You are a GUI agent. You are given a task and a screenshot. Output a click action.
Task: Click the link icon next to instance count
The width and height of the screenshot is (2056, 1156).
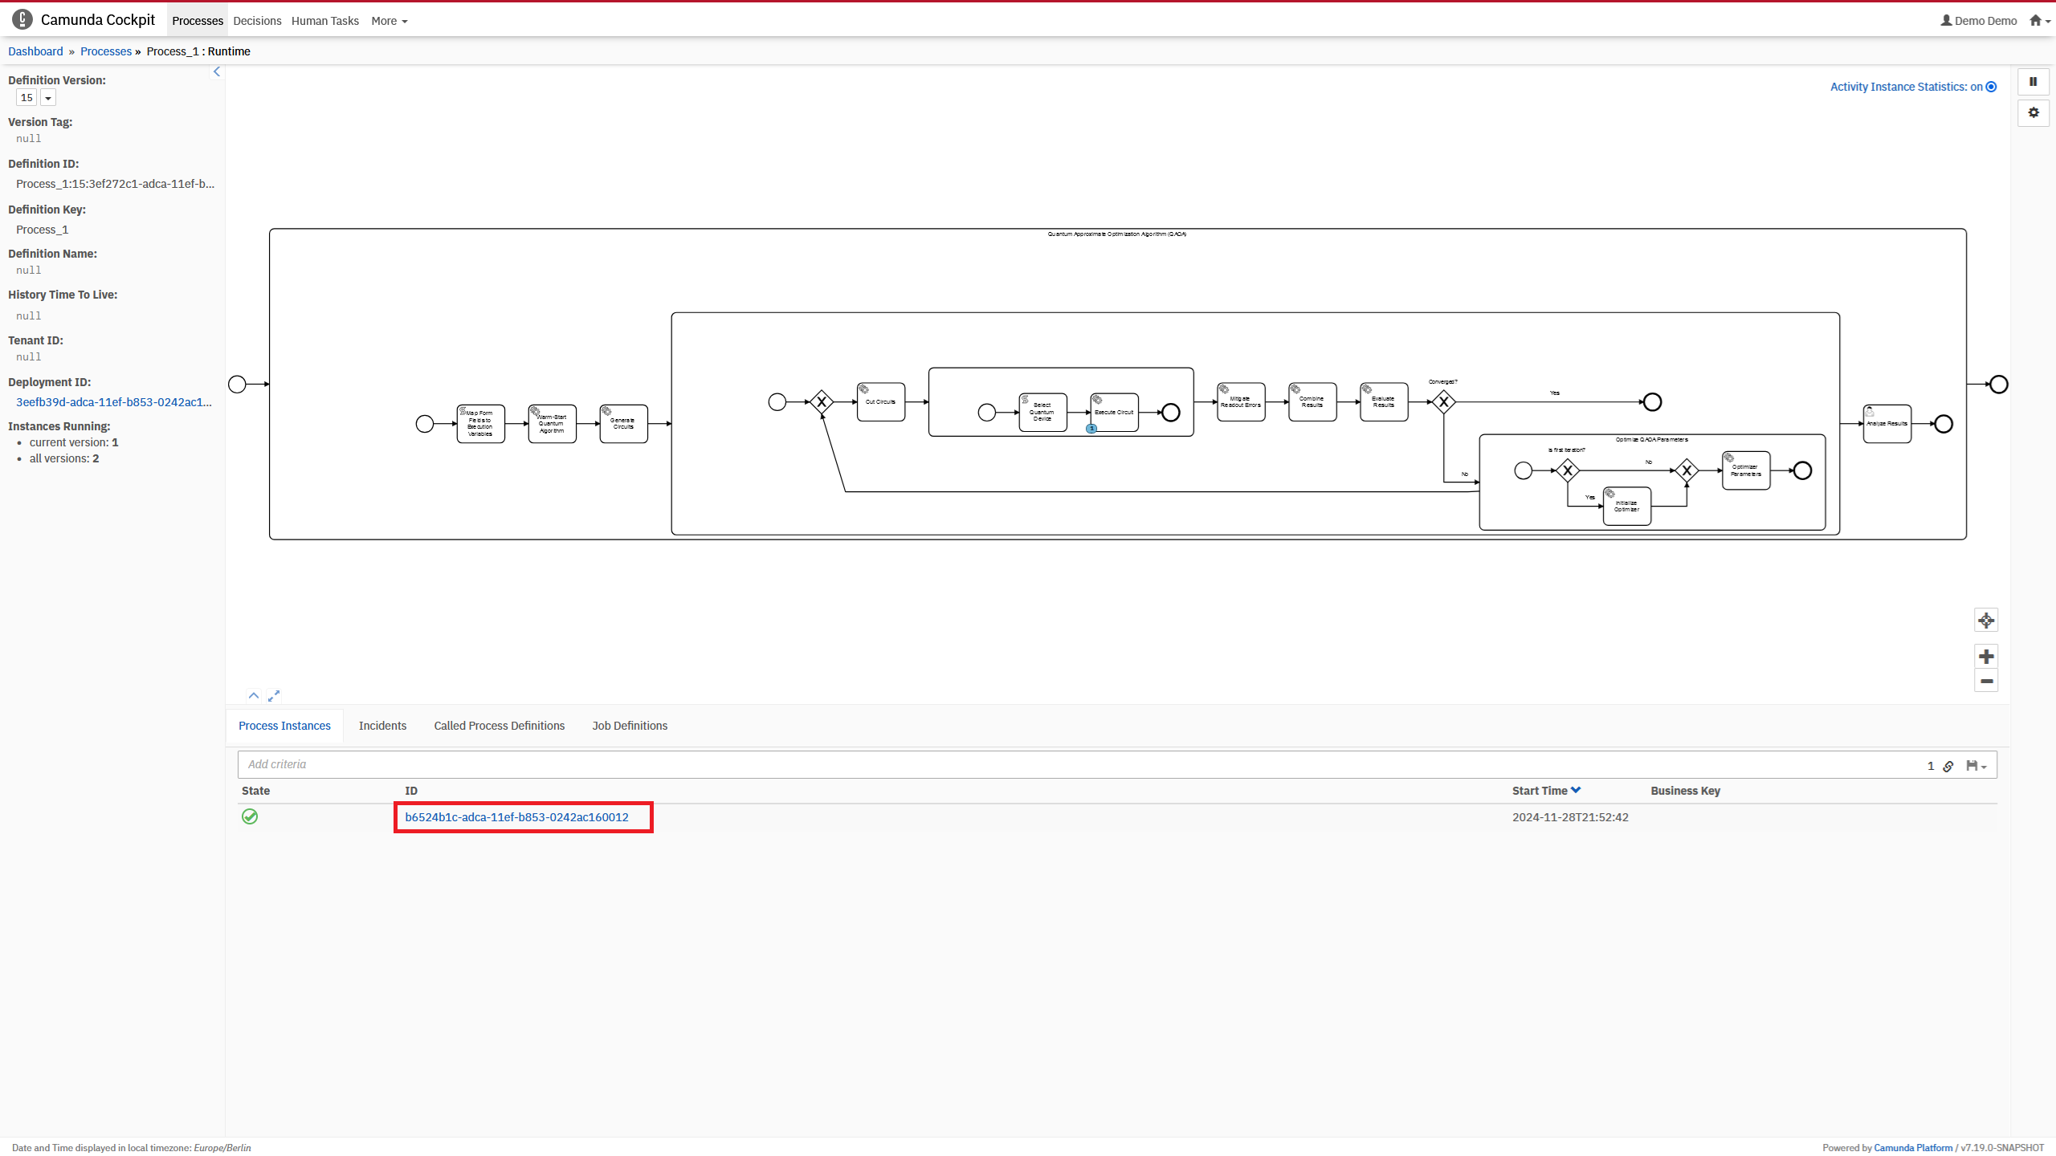point(1948,763)
